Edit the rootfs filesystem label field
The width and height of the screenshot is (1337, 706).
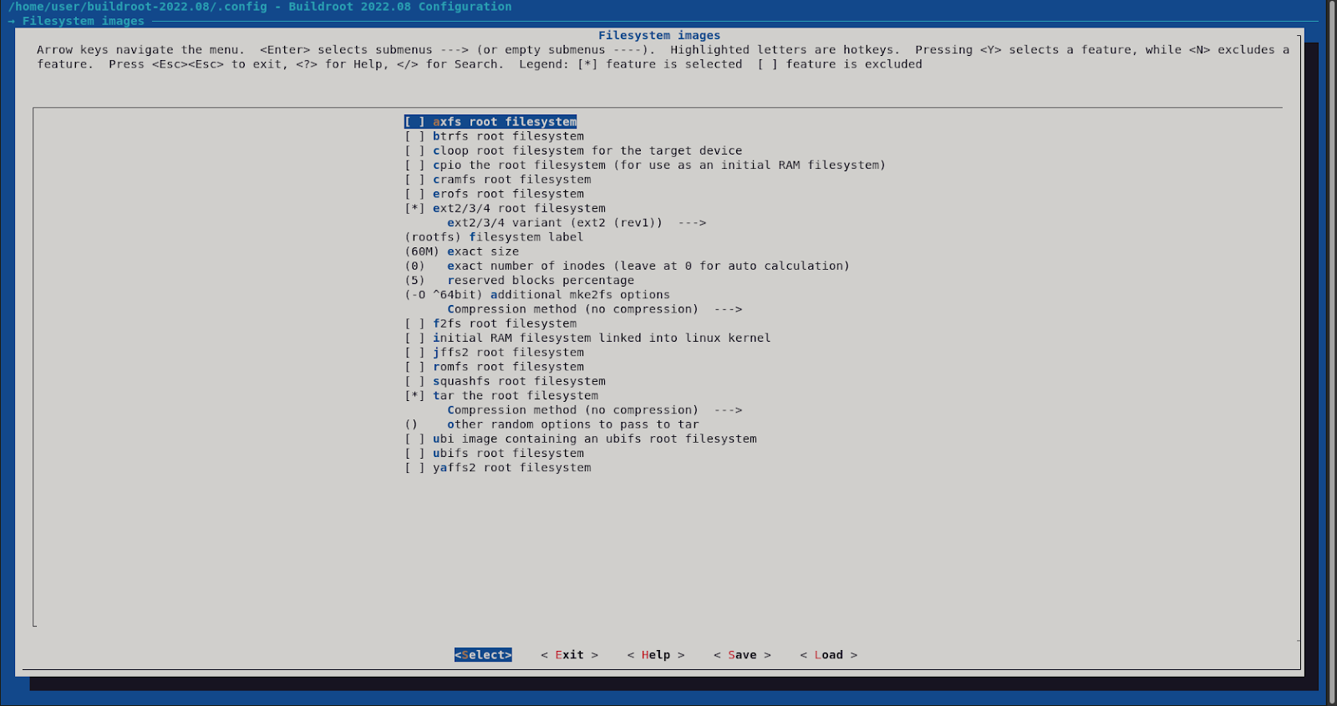point(494,237)
